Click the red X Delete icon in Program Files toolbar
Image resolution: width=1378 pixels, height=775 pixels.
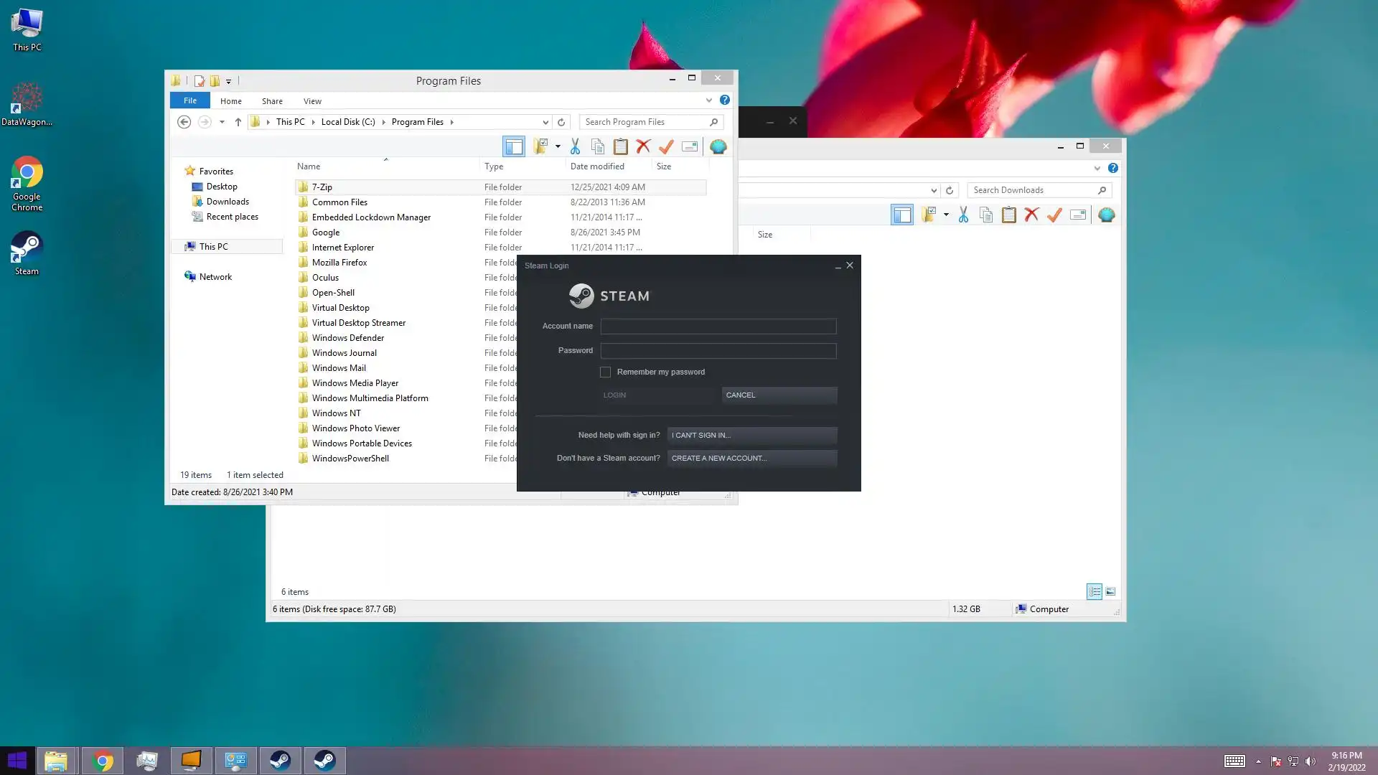644,147
